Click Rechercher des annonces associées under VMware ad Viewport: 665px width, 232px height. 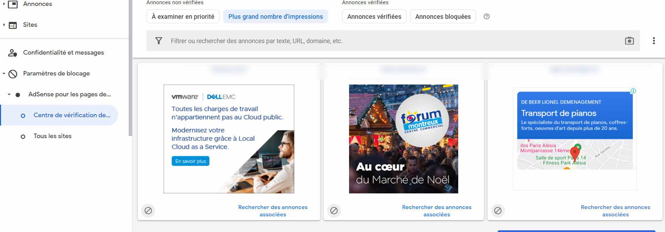coord(273,211)
